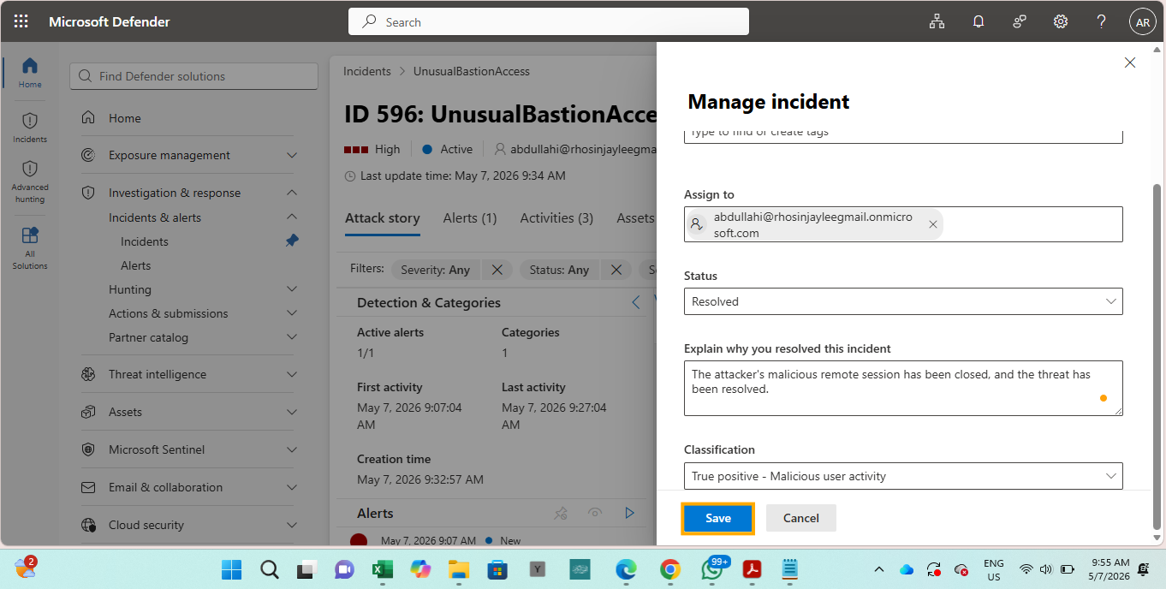This screenshot has width=1166, height=589.
Task: Switch to Alerts (1) tab
Action: [470, 218]
